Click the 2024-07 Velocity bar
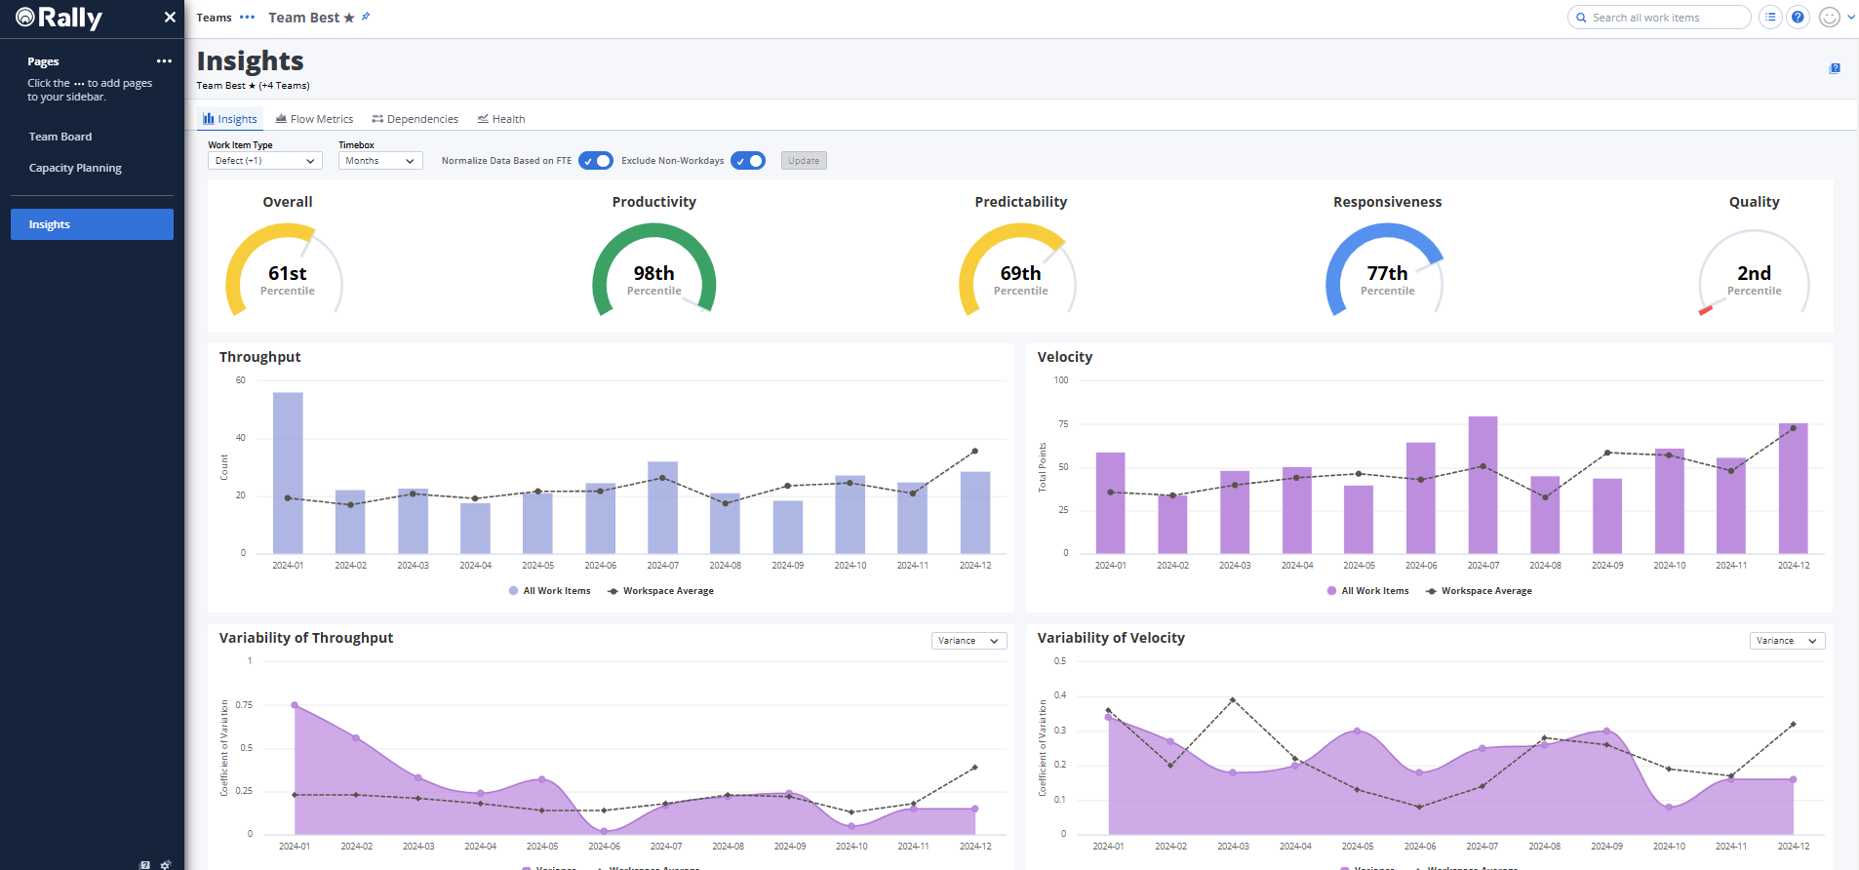The image size is (1859, 870). click(x=1483, y=485)
